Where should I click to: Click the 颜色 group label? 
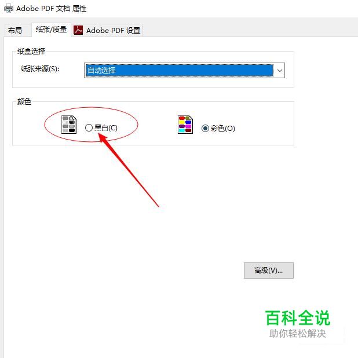[24, 101]
